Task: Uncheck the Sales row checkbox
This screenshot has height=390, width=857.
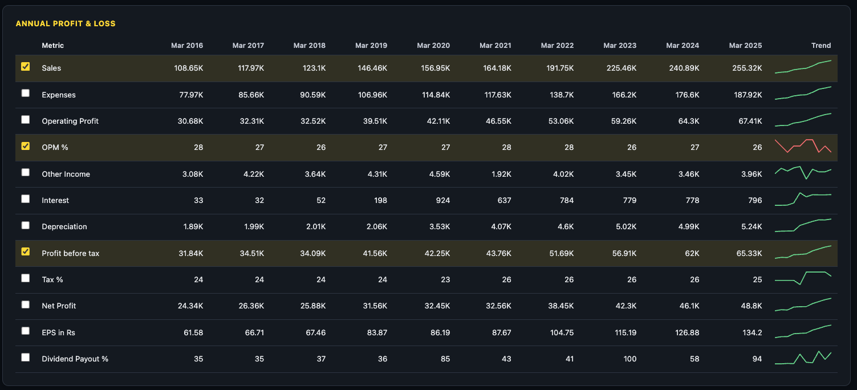Action: click(x=25, y=67)
